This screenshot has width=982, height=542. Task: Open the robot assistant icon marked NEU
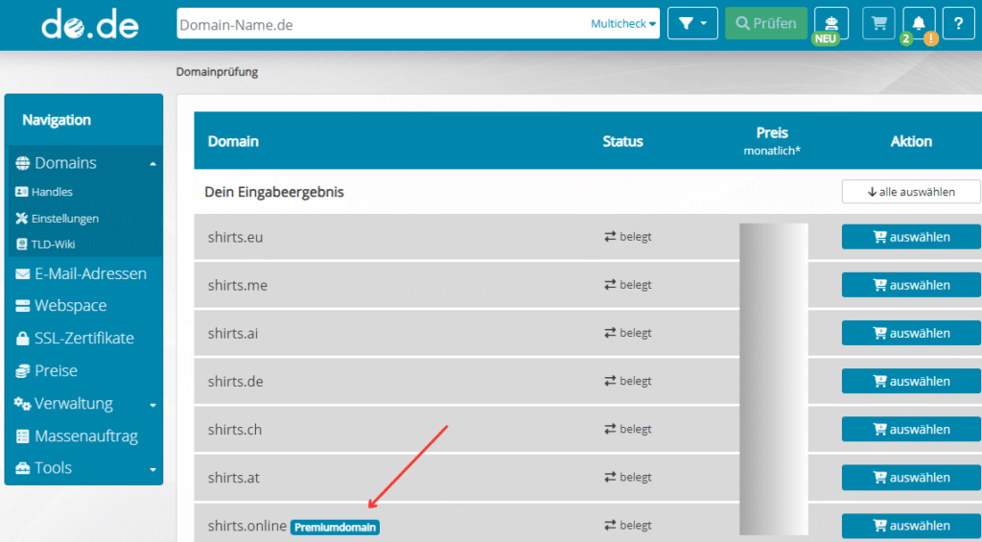831,23
